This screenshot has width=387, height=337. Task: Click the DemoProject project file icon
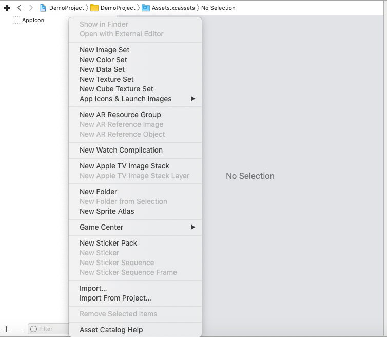click(43, 8)
